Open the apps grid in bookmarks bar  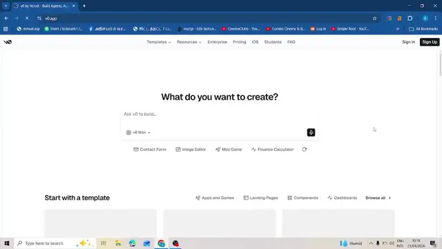6,29
